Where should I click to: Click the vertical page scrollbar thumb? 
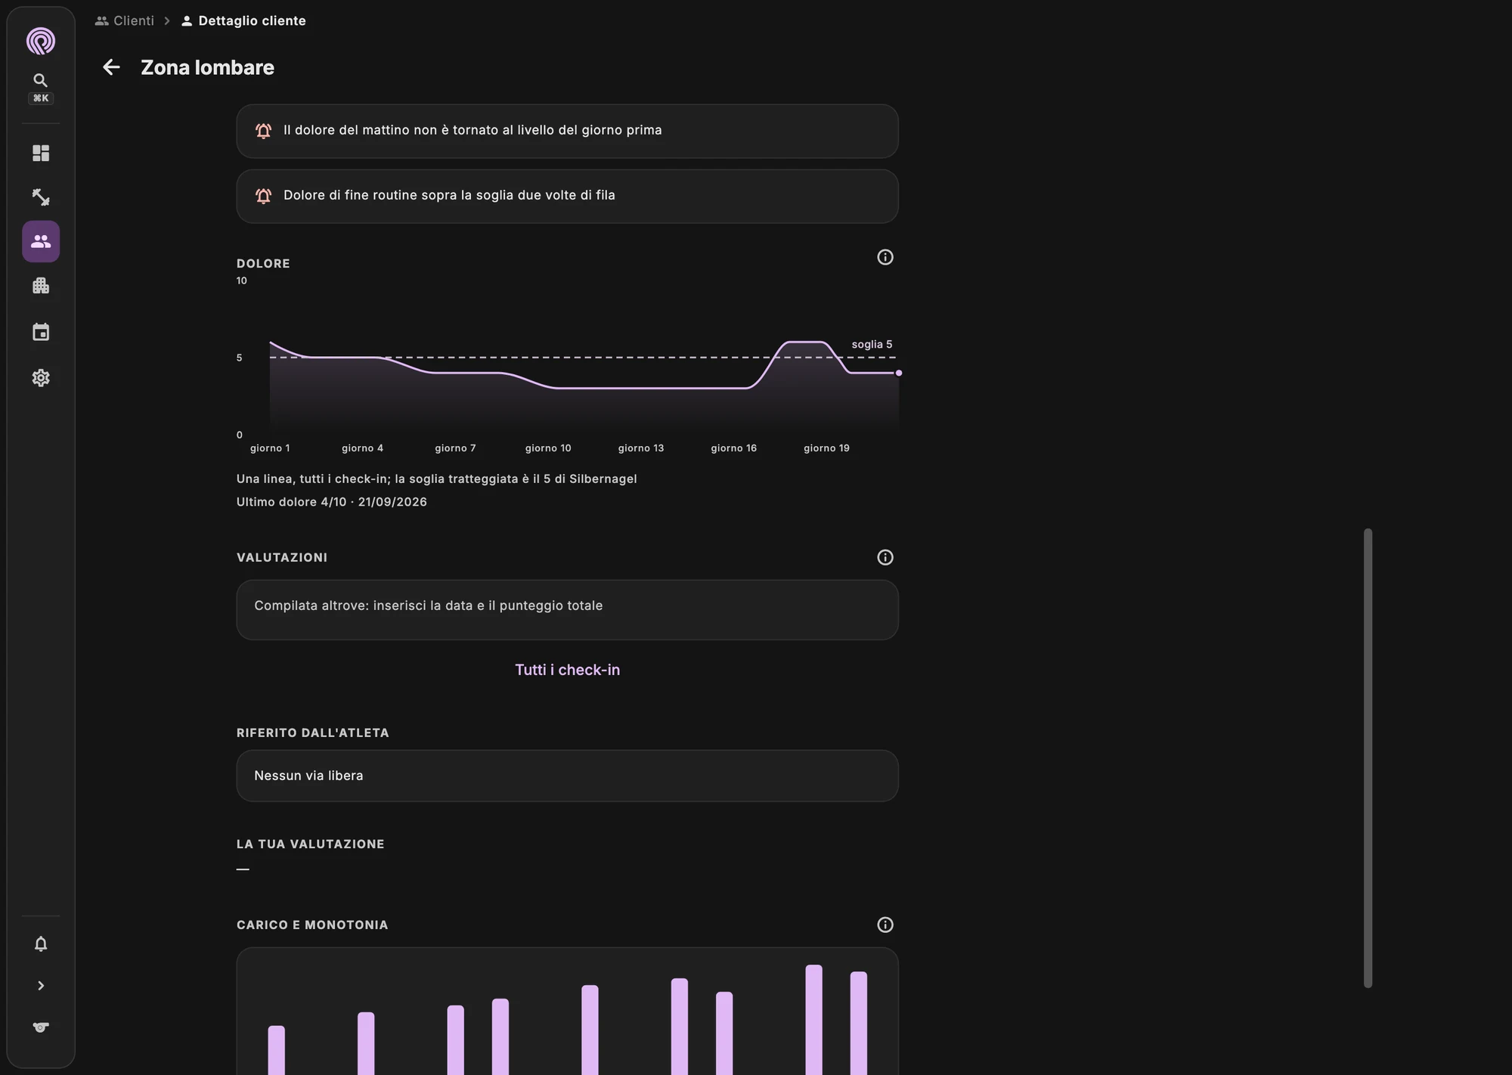pyautogui.click(x=1368, y=757)
